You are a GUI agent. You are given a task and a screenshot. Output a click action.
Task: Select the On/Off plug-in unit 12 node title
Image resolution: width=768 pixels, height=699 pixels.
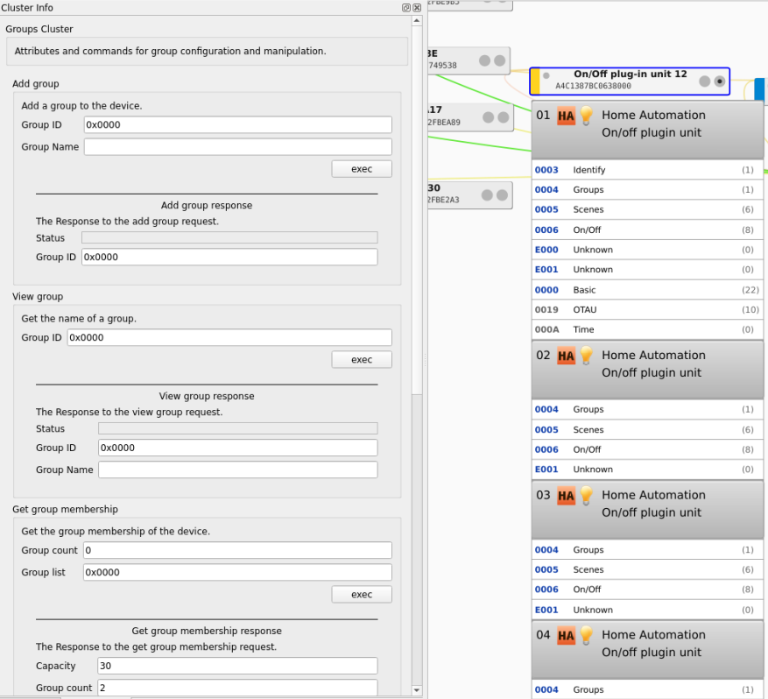coord(630,74)
